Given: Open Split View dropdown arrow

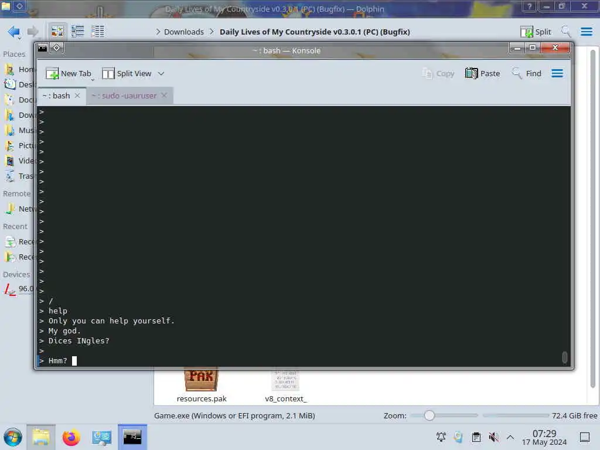Looking at the screenshot, I should tap(161, 73).
